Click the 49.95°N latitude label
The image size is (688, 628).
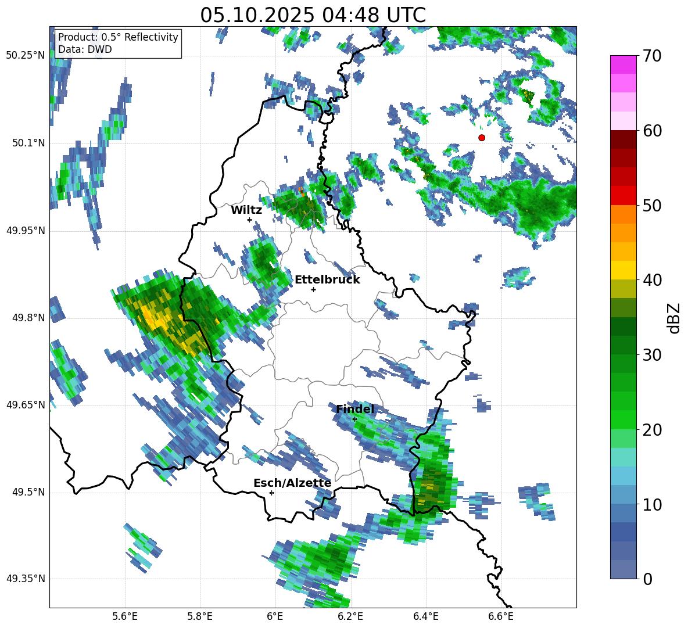coord(26,230)
